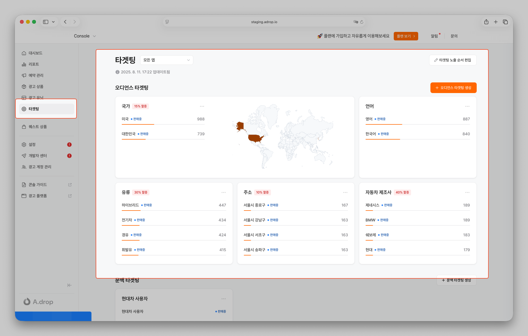Open the 국가 card three-dot menu

pos(202,106)
